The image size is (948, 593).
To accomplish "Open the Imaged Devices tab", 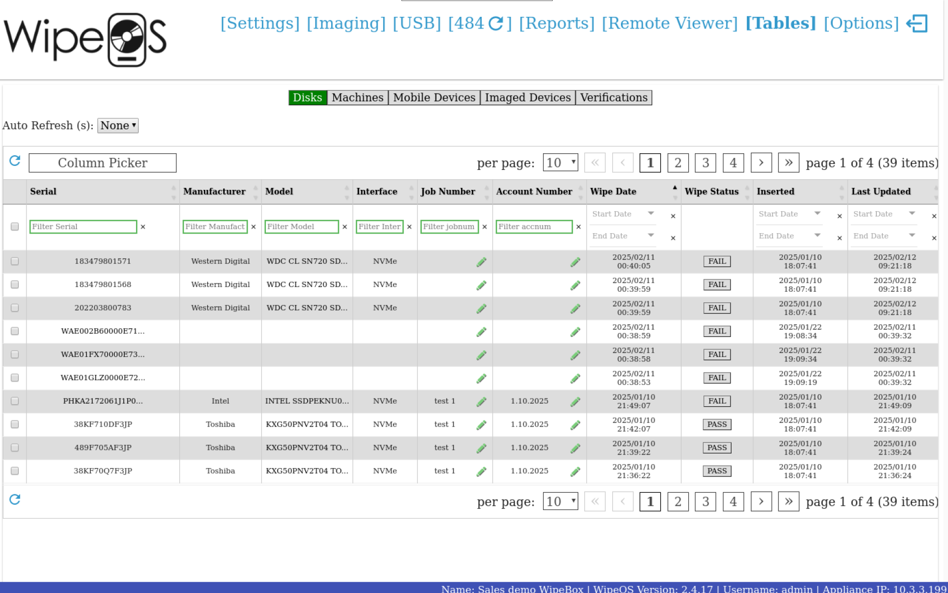I will (528, 98).
